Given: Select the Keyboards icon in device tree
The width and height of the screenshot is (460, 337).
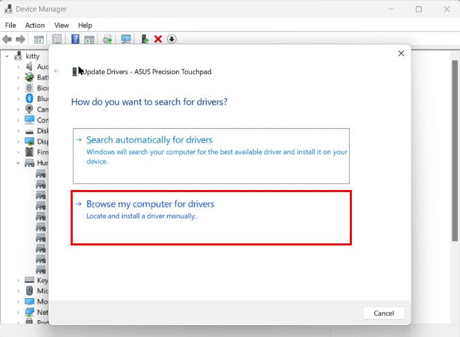Looking at the screenshot, I should point(29,279).
